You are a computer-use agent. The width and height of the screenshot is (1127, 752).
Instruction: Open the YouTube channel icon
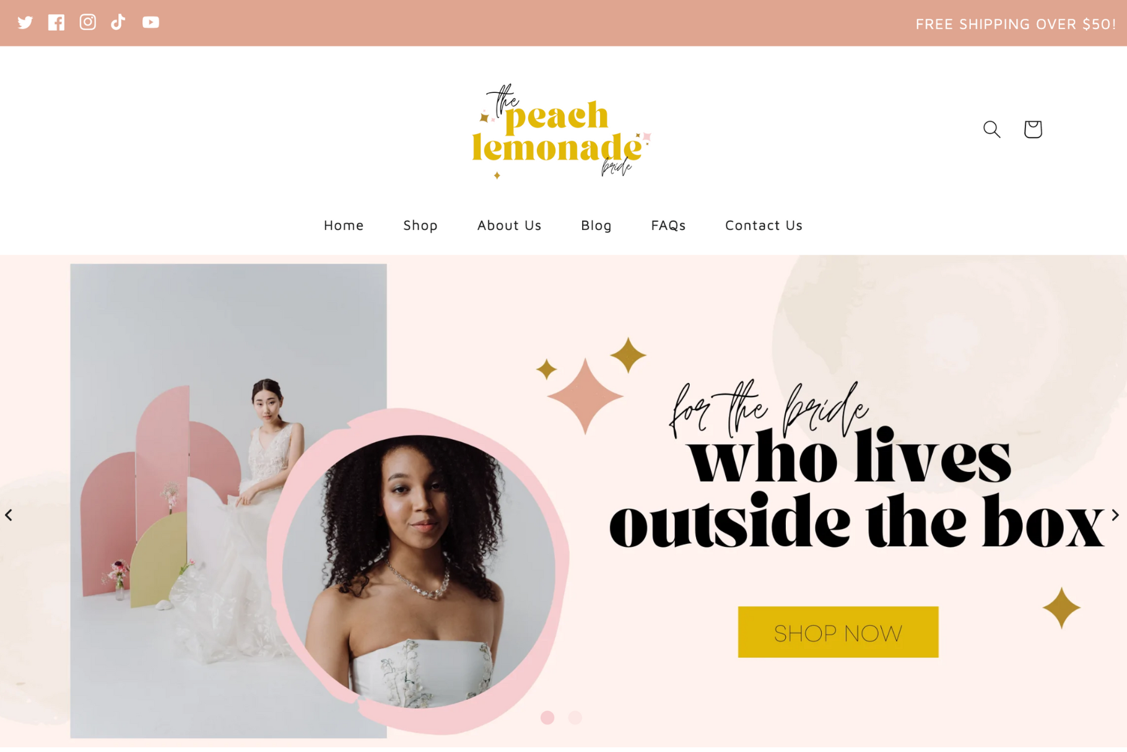click(150, 22)
